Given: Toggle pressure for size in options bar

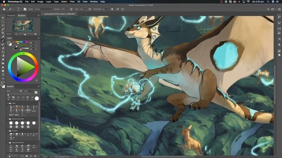Looking at the screenshot, I should coord(118,9).
